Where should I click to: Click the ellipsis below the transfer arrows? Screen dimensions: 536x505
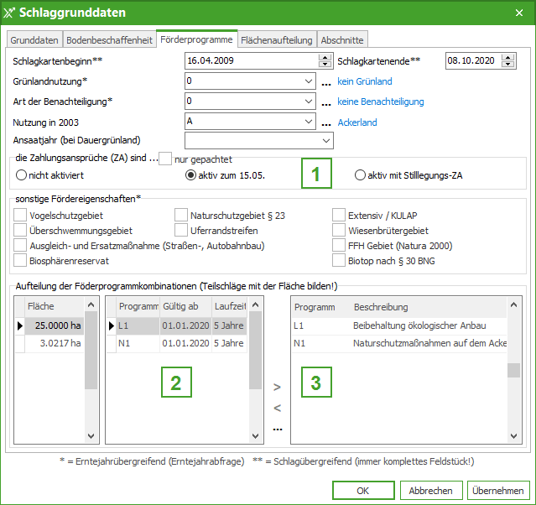(x=277, y=428)
